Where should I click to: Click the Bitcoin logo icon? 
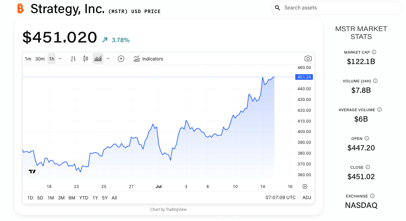pos(21,8)
